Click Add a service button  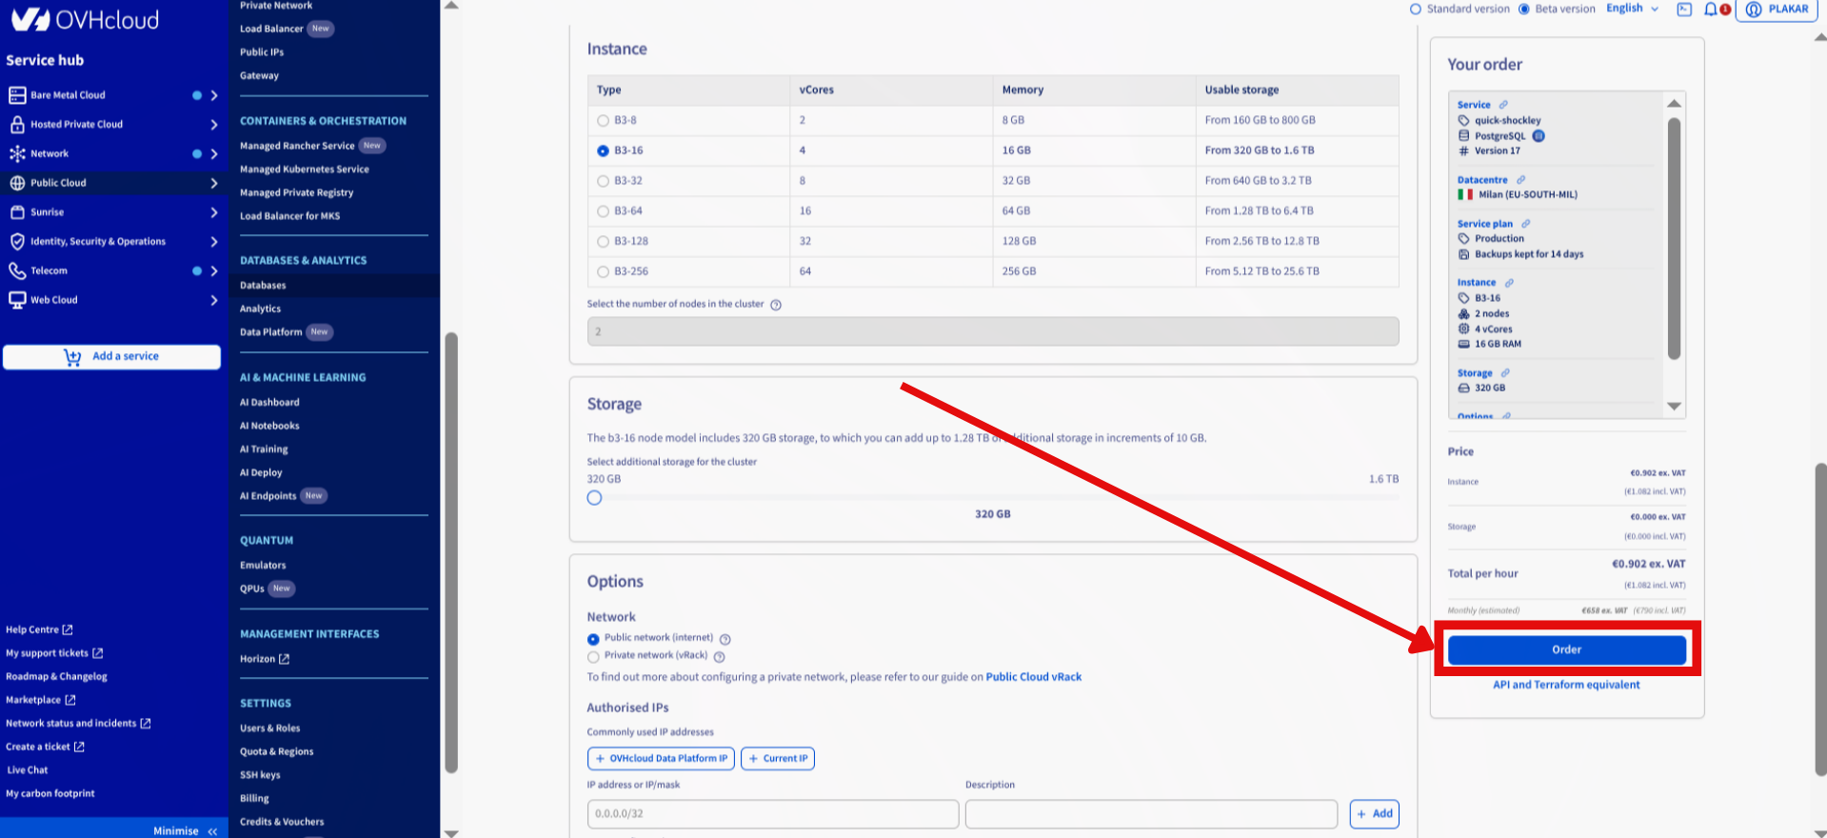tap(111, 357)
